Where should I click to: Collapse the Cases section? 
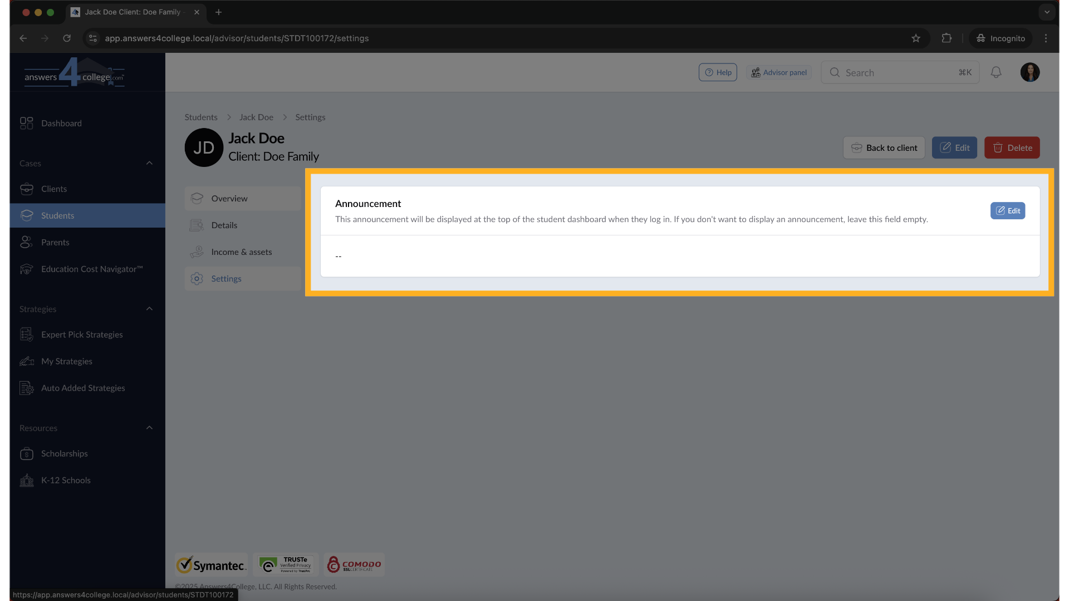click(x=149, y=163)
